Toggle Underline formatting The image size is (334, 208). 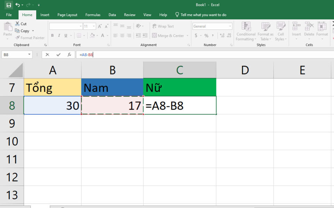pyautogui.click(x=65, y=35)
